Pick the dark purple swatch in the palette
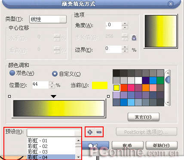This screenshot has height=160, width=184. 146,80
